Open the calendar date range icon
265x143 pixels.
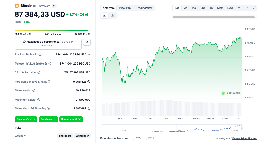tap(239, 8)
